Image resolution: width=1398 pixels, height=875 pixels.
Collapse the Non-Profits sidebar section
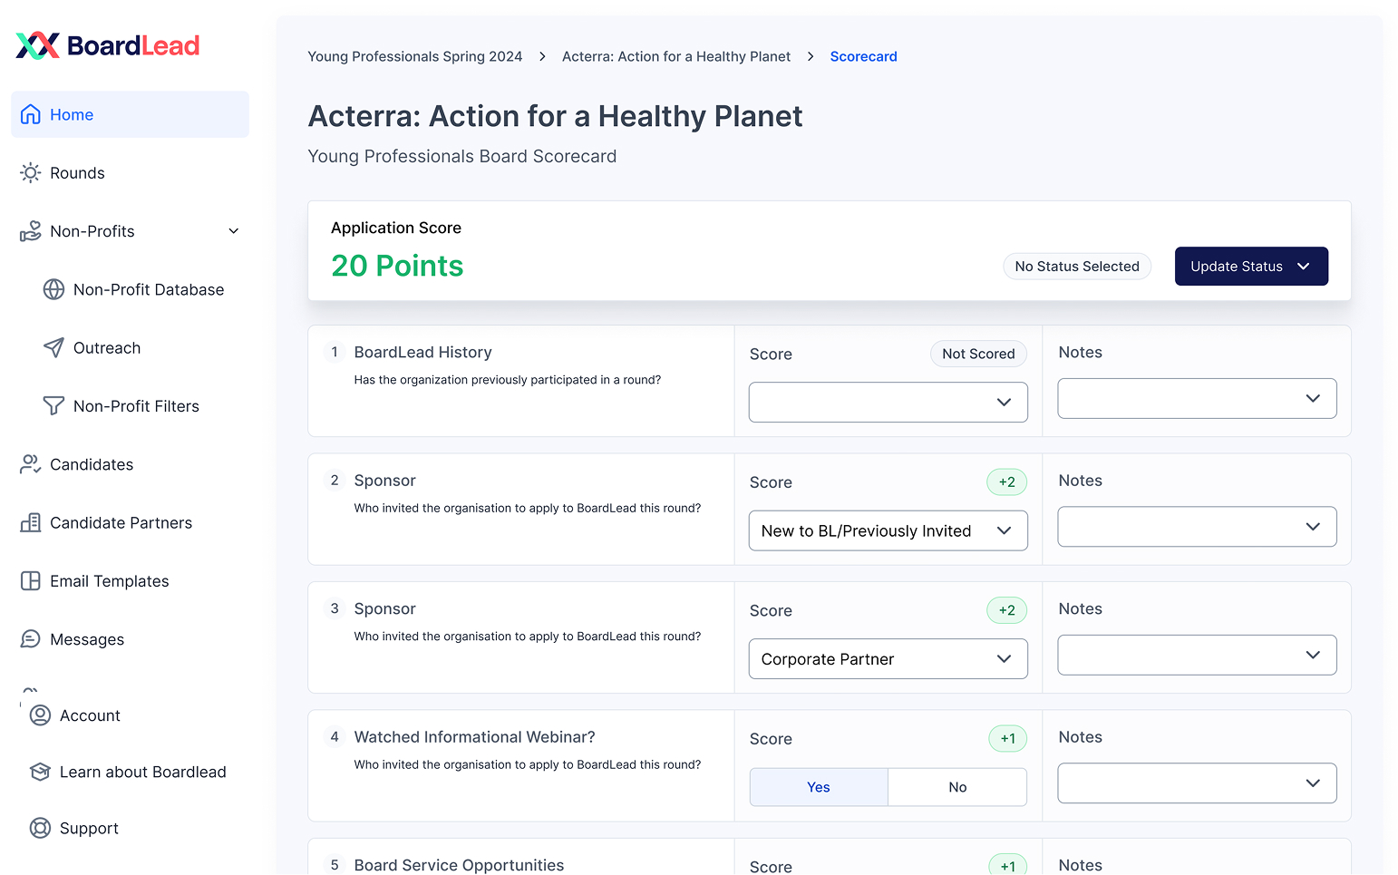click(x=234, y=231)
